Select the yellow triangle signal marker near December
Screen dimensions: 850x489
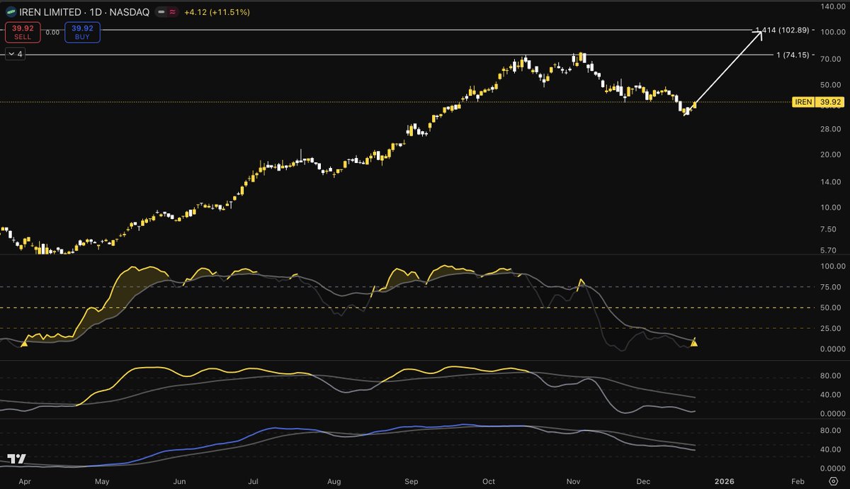coord(694,342)
